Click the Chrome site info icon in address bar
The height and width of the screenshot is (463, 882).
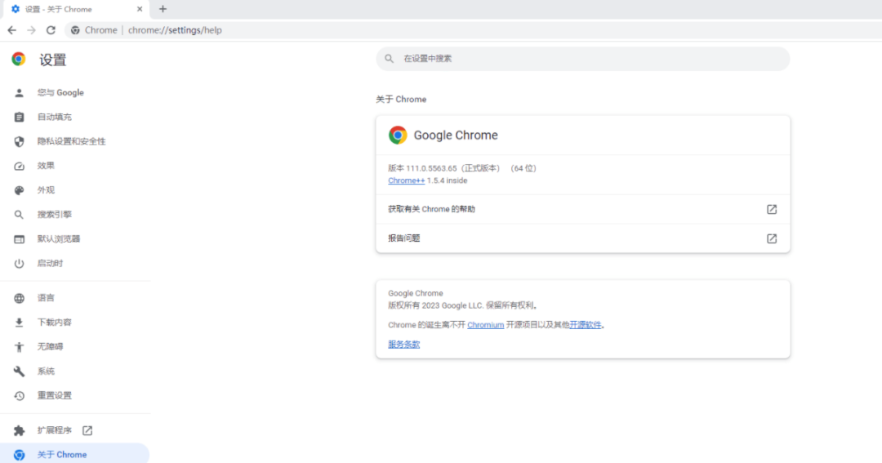click(75, 30)
